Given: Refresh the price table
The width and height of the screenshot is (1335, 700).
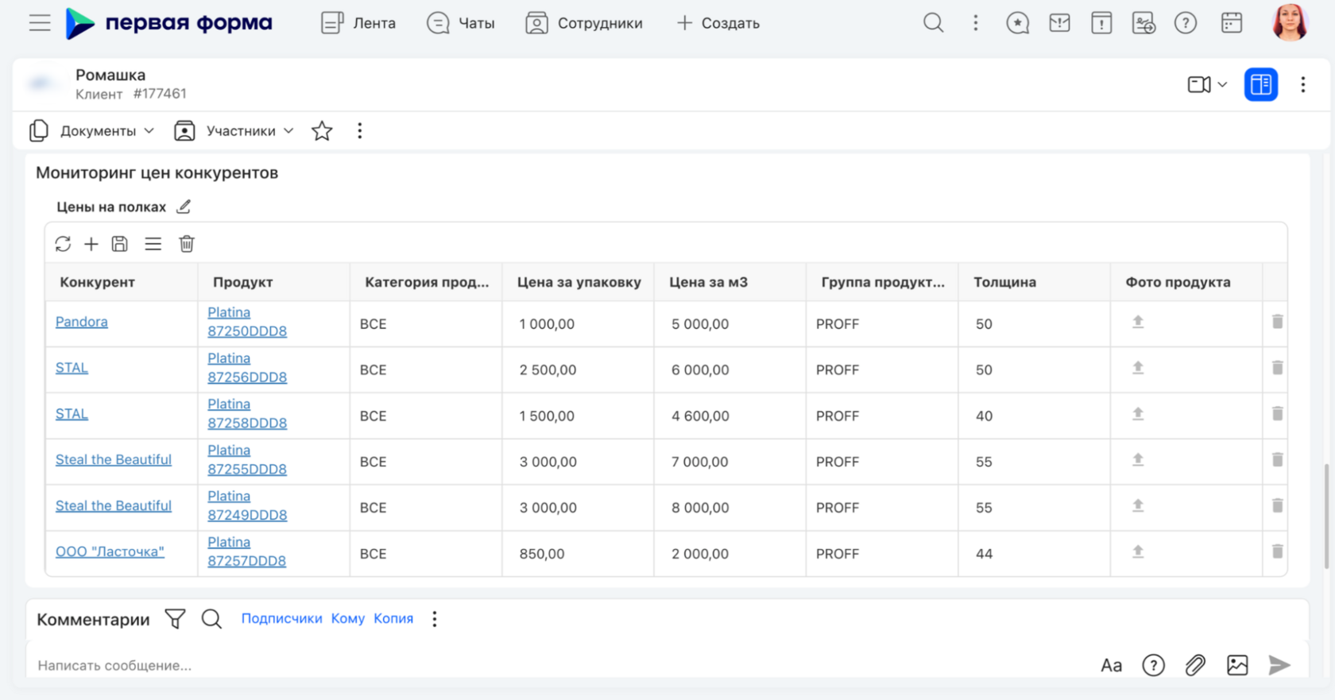Looking at the screenshot, I should [x=63, y=244].
